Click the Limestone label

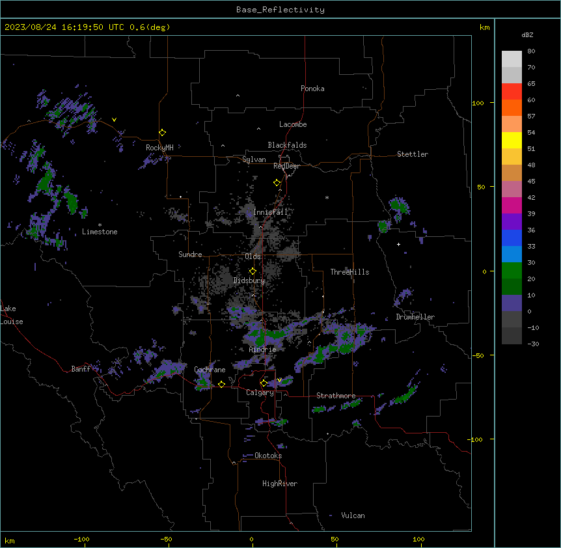coord(100,232)
